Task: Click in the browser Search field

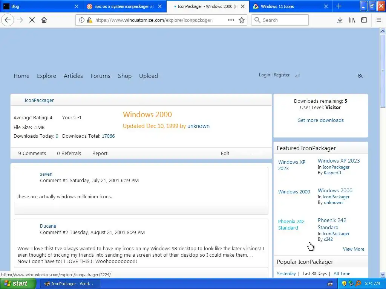Action: click(x=280, y=20)
